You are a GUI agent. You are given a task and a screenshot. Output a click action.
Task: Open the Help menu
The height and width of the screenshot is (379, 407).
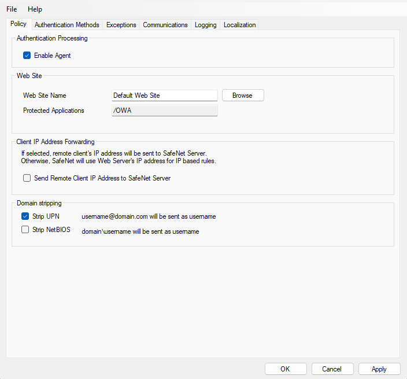pyautogui.click(x=35, y=9)
